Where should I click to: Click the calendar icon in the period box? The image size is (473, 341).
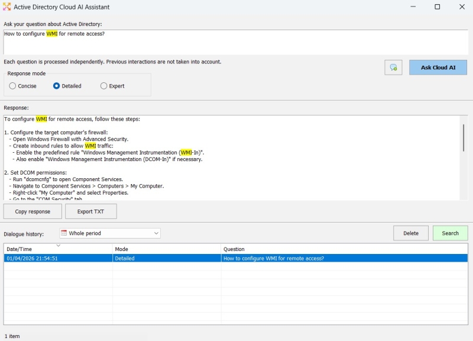point(64,233)
